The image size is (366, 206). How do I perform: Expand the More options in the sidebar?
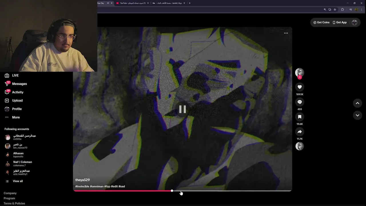pyautogui.click(x=12, y=117)
